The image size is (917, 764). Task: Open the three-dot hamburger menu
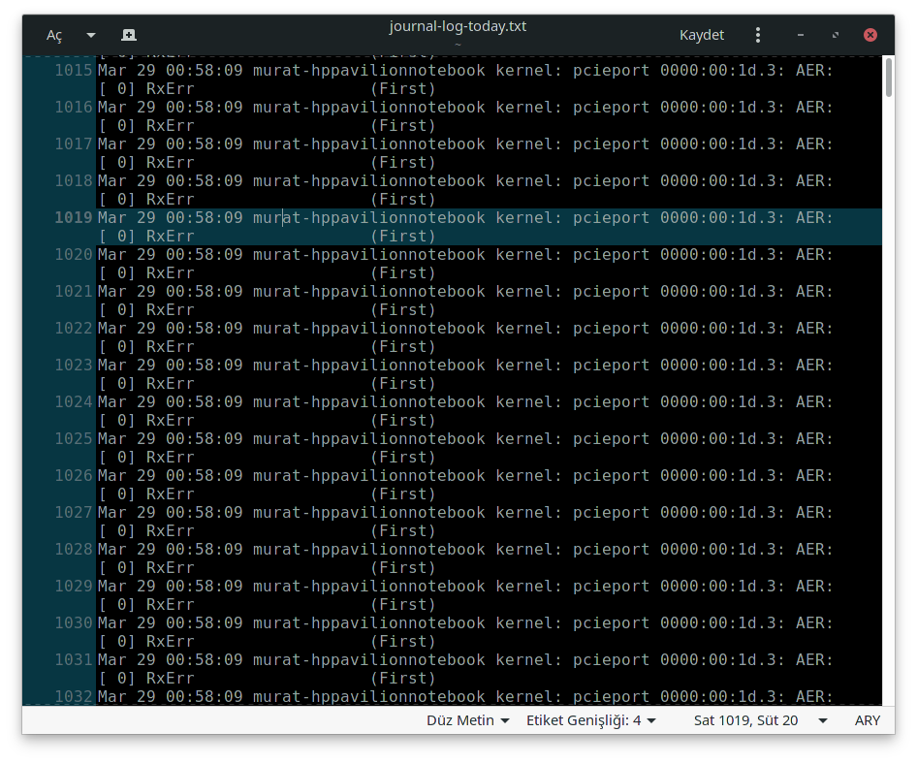click(757, 35)
